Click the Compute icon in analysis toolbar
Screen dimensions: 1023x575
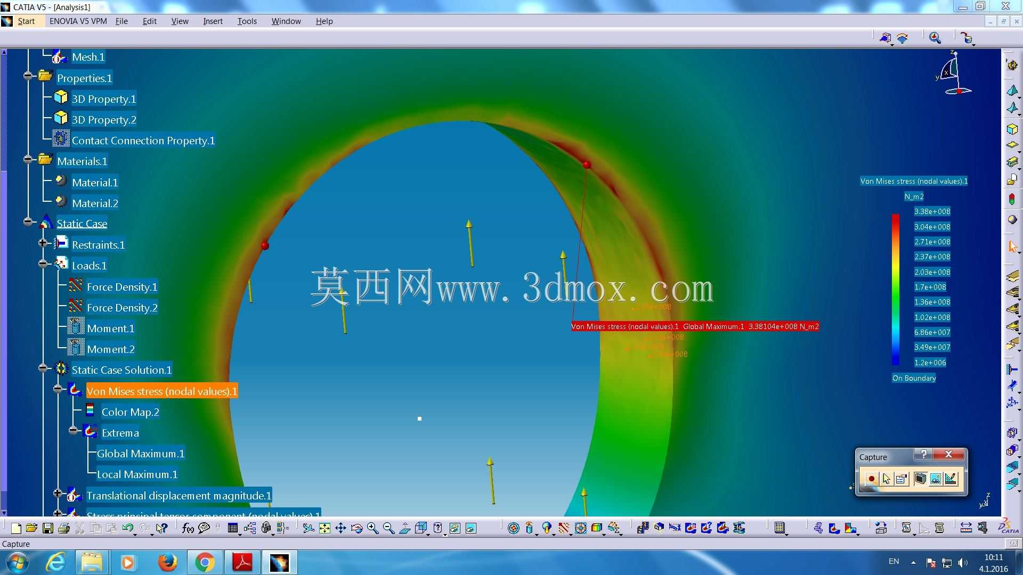click(780, 528)
